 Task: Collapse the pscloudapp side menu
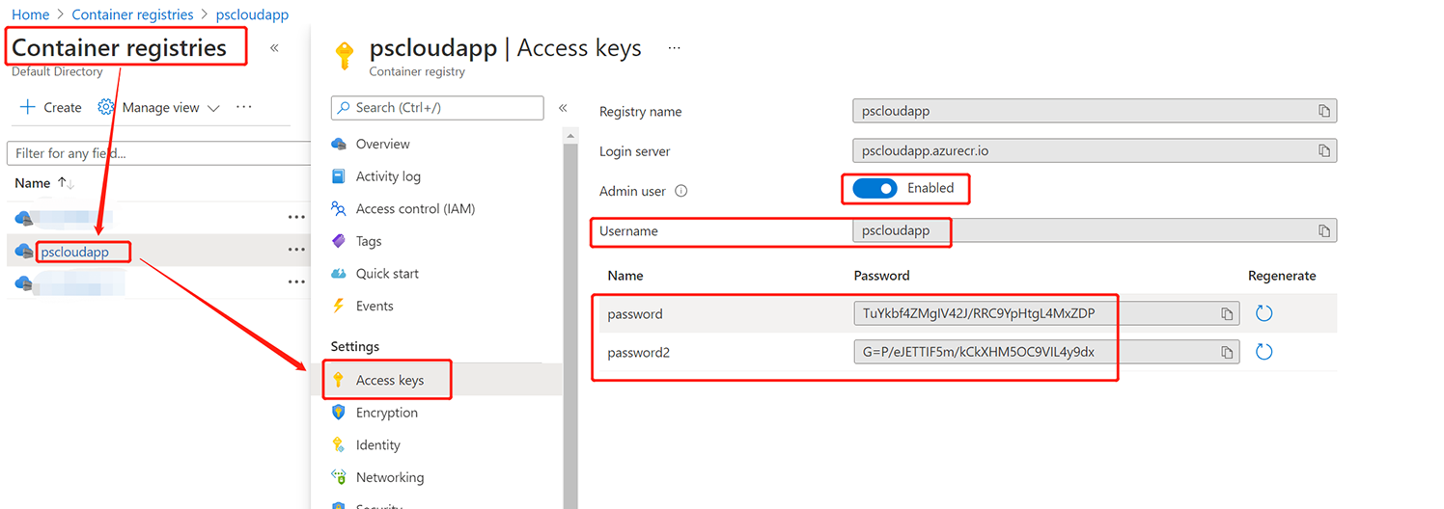563,108
